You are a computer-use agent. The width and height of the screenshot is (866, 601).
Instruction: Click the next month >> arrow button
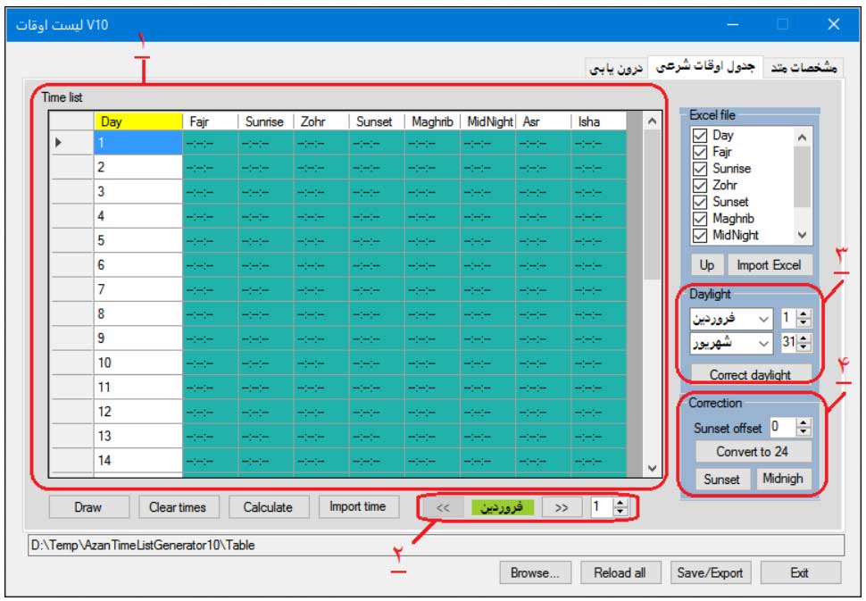click(561, 507)
